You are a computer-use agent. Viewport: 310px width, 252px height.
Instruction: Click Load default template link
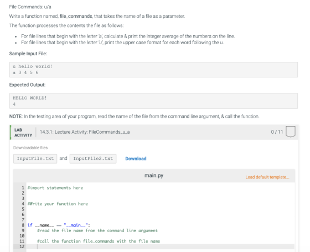coord(267,177)
